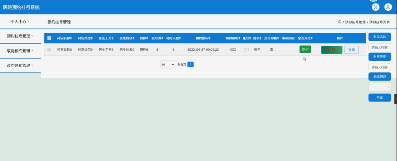
Task: Open the 是否通过 filter dropdown
Action: click(x=380, y=87)
